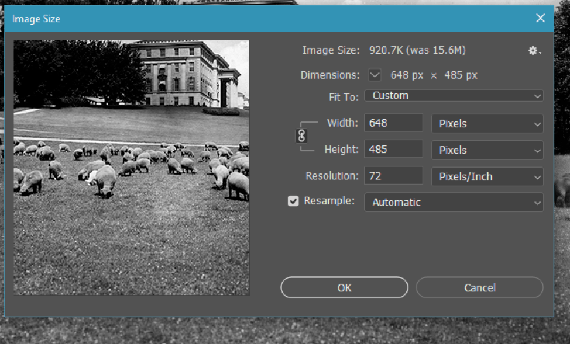This screenshot has width=570, height=344.
Task: Click the 'Resample:' label text
Action: (x=329, y=201)
